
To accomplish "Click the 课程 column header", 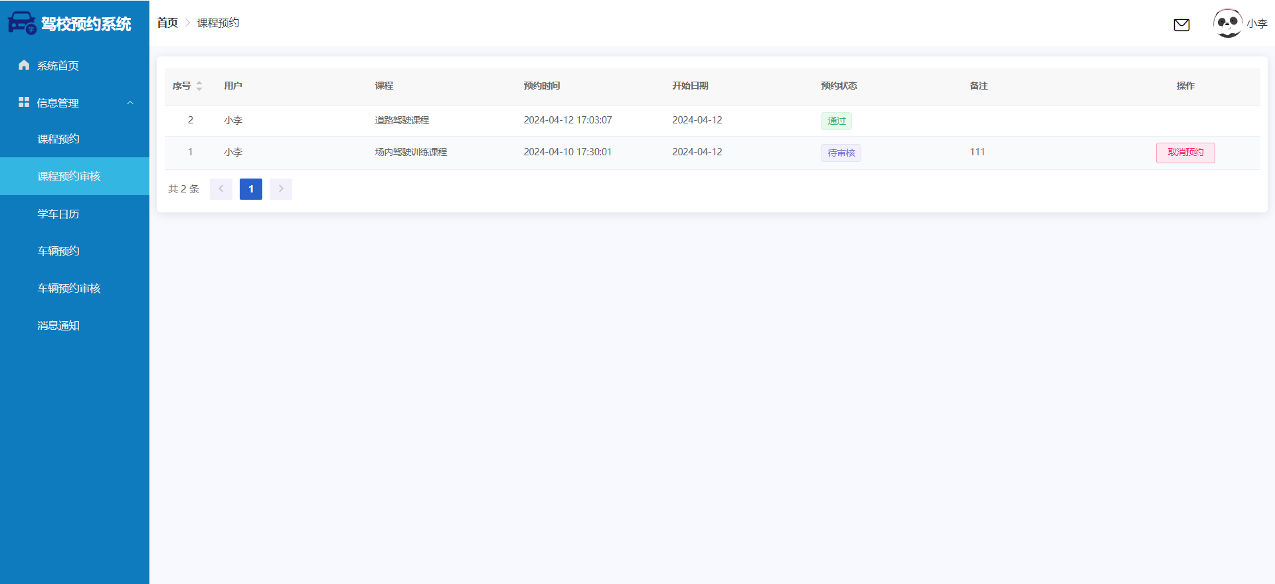I will [x=384, y=86].
